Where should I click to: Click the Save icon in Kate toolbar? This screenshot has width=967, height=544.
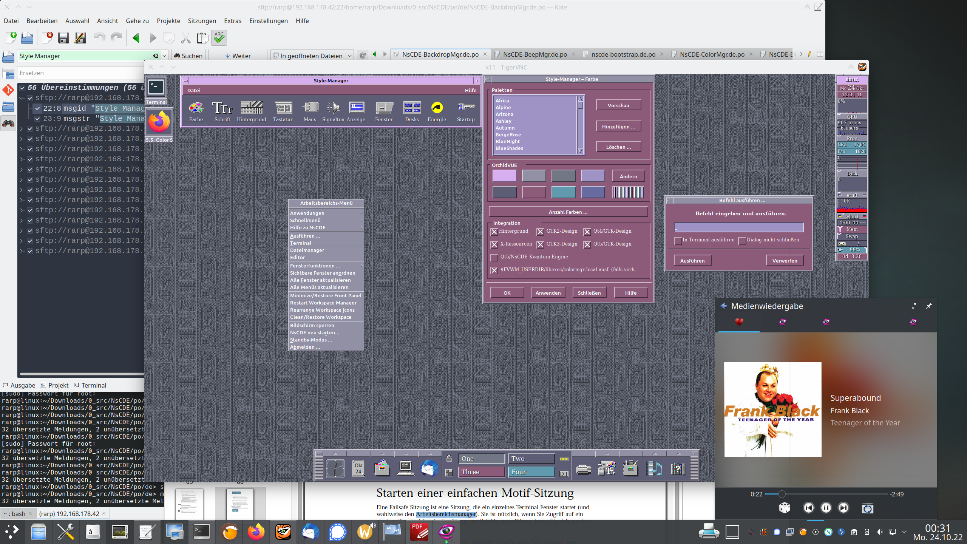click(x=63, y=37)
